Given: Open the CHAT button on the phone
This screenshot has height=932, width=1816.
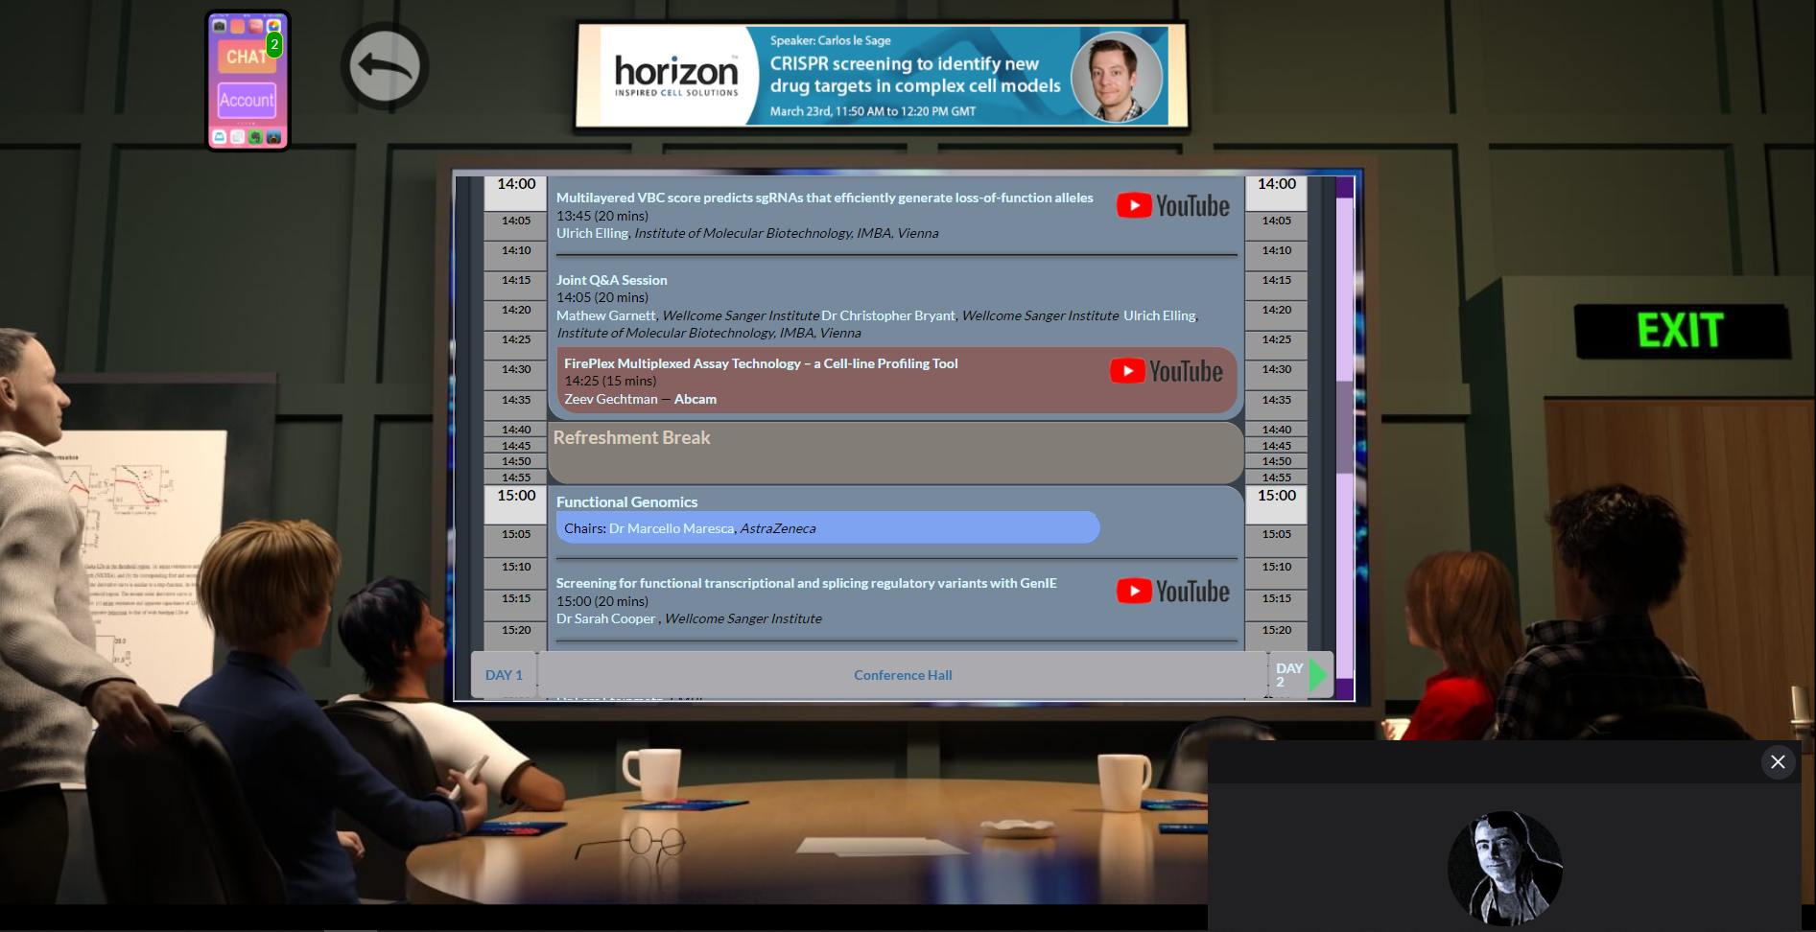Looking at the screenshot, I should tap(247, 57).
